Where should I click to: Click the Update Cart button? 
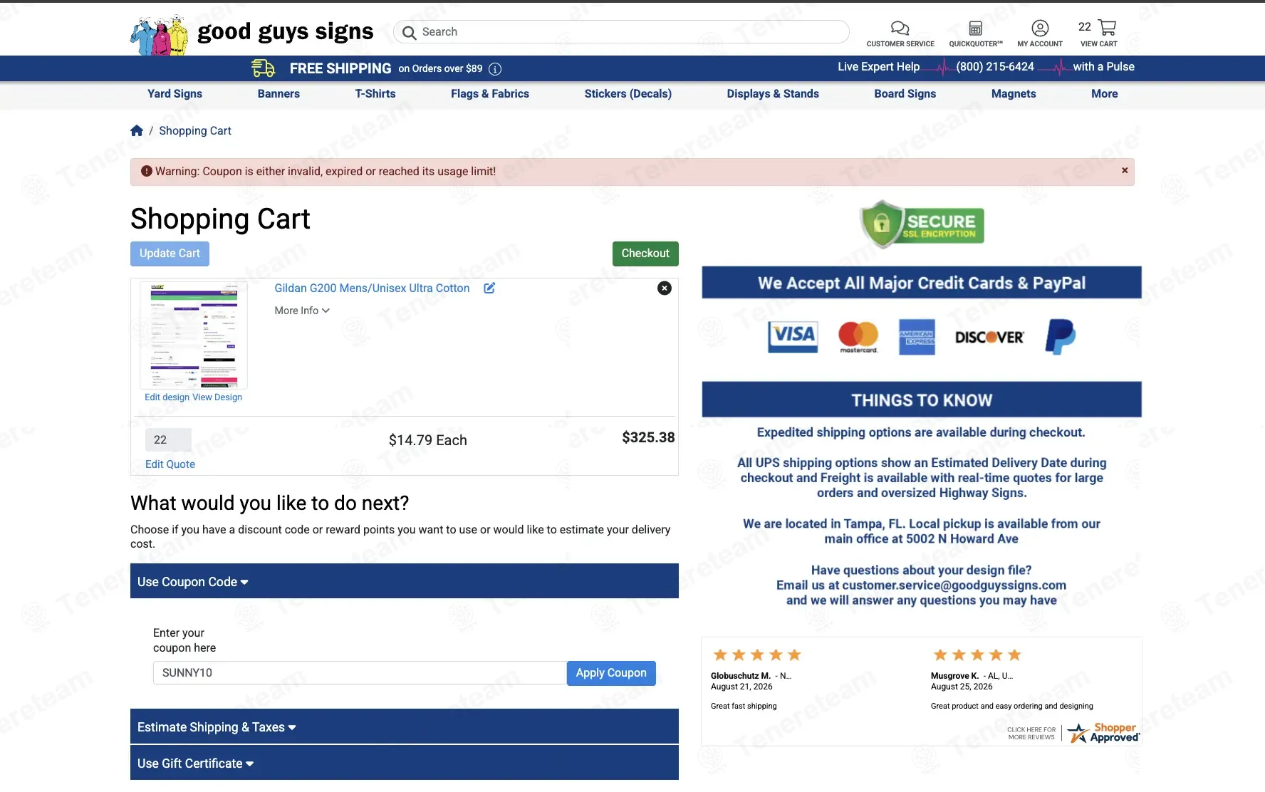[170, 254]
